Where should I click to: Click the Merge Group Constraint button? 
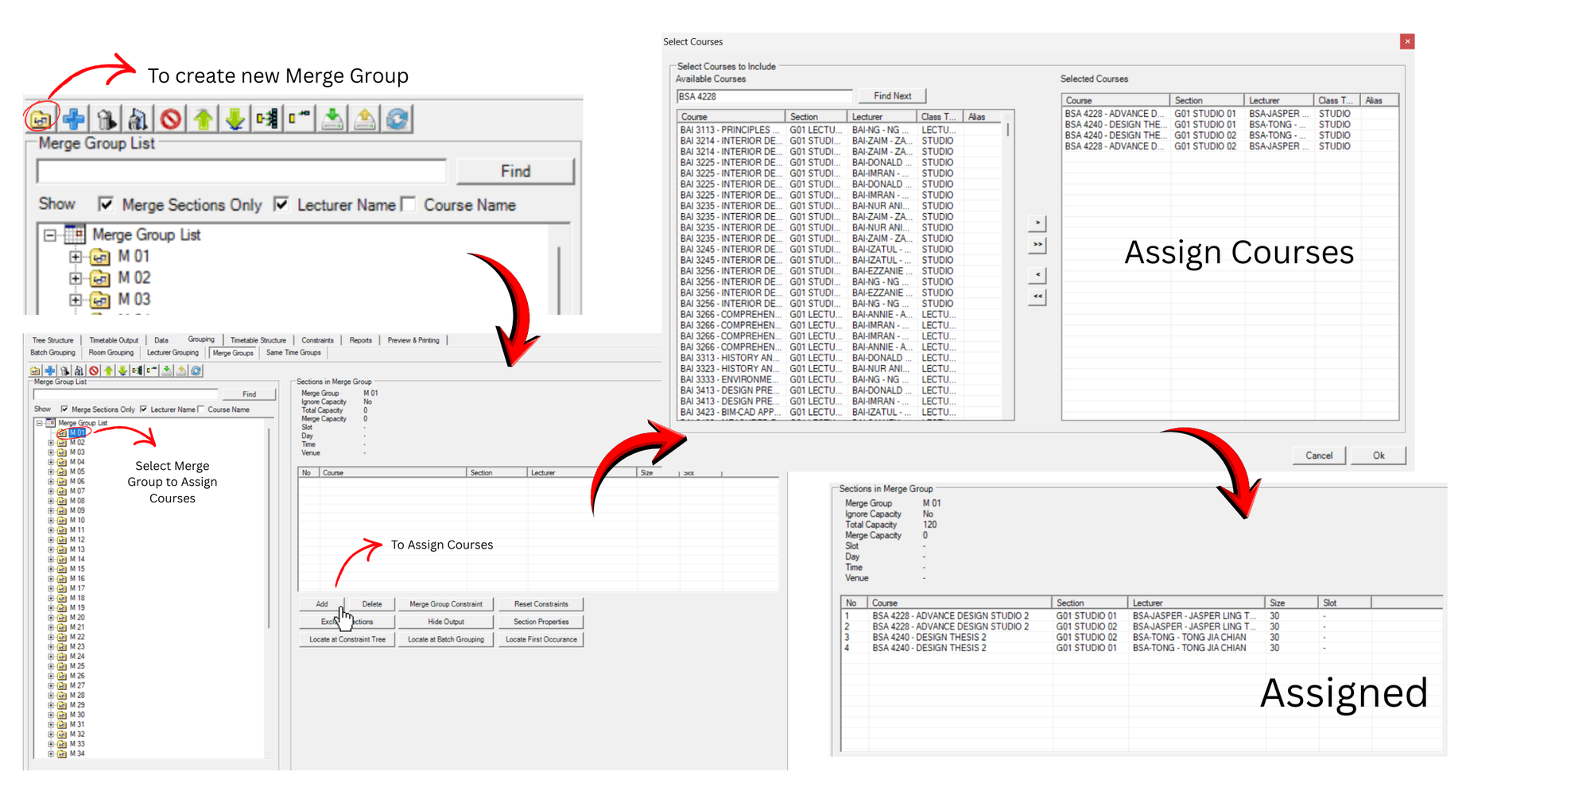pyautogui.click(x=446, y=604)
